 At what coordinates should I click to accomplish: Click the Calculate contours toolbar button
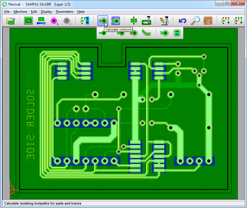103,21
